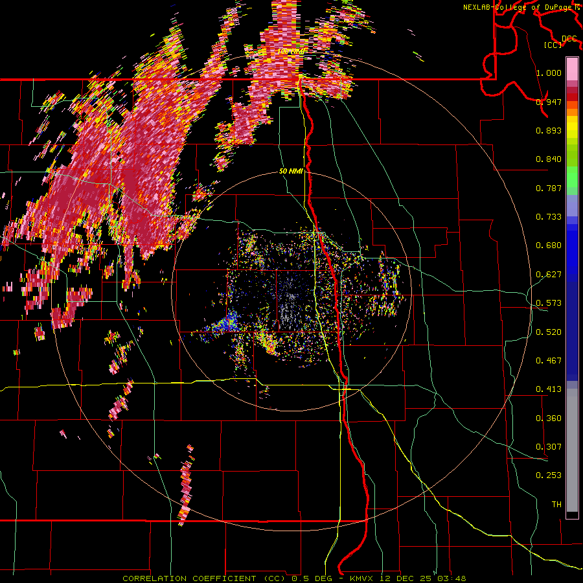Image resolution: width=583 pixels, height=583 pixels.
Task: Pick the light pink color bar segment
Action: pyautogui.click(x=572, y=69)
